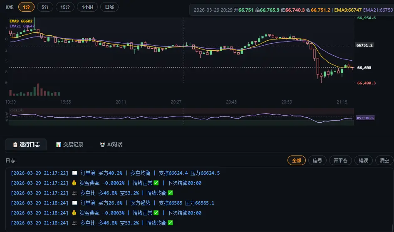Filter logs by 开平仓
This screenshot has width=394, height=232.
[340, 160]
